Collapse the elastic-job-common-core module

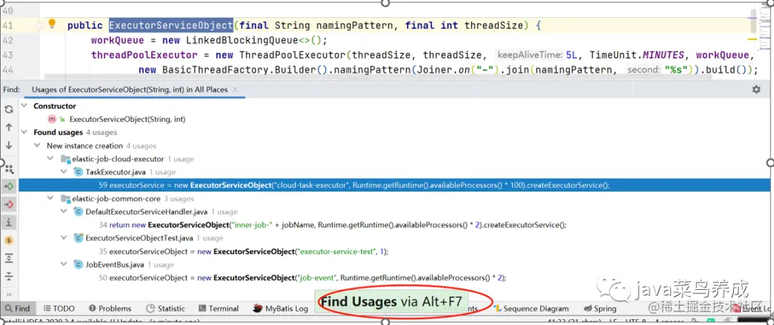pos(50,199)
